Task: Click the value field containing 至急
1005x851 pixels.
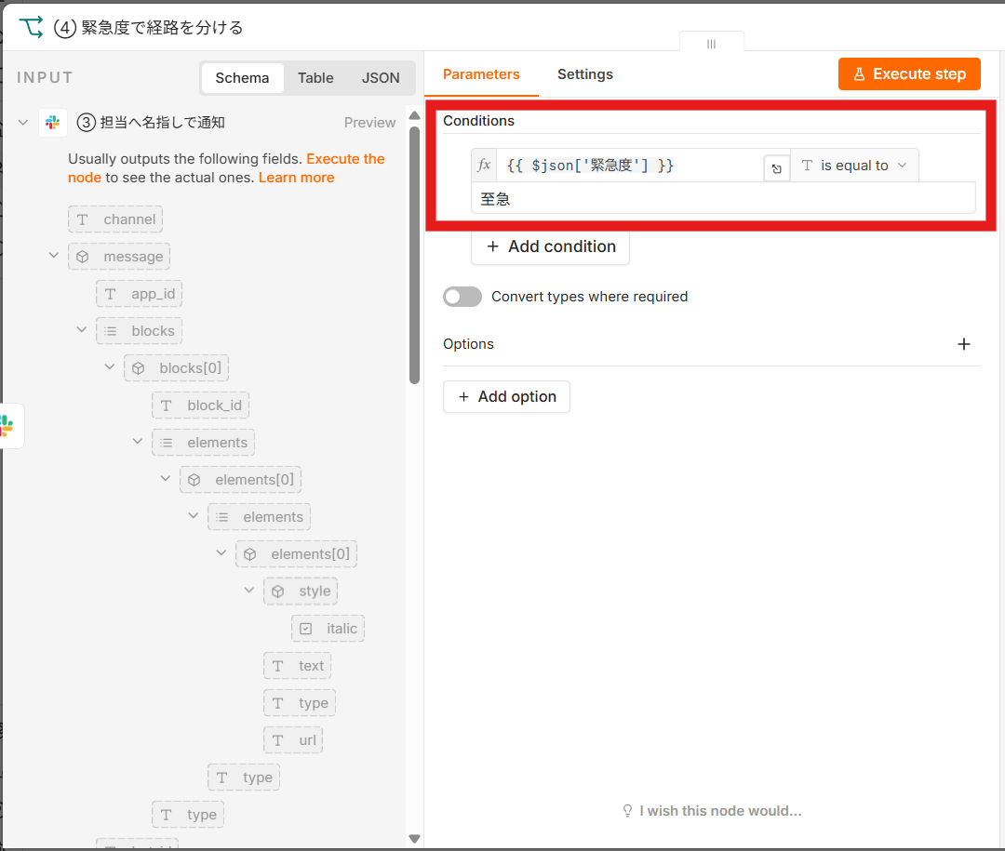Action: [723, 199]
